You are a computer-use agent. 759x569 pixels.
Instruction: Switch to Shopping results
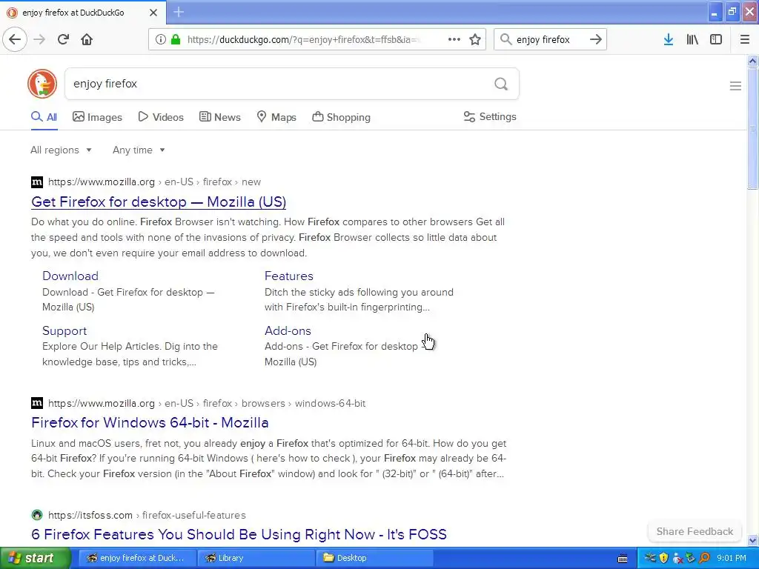coord(341,117)
